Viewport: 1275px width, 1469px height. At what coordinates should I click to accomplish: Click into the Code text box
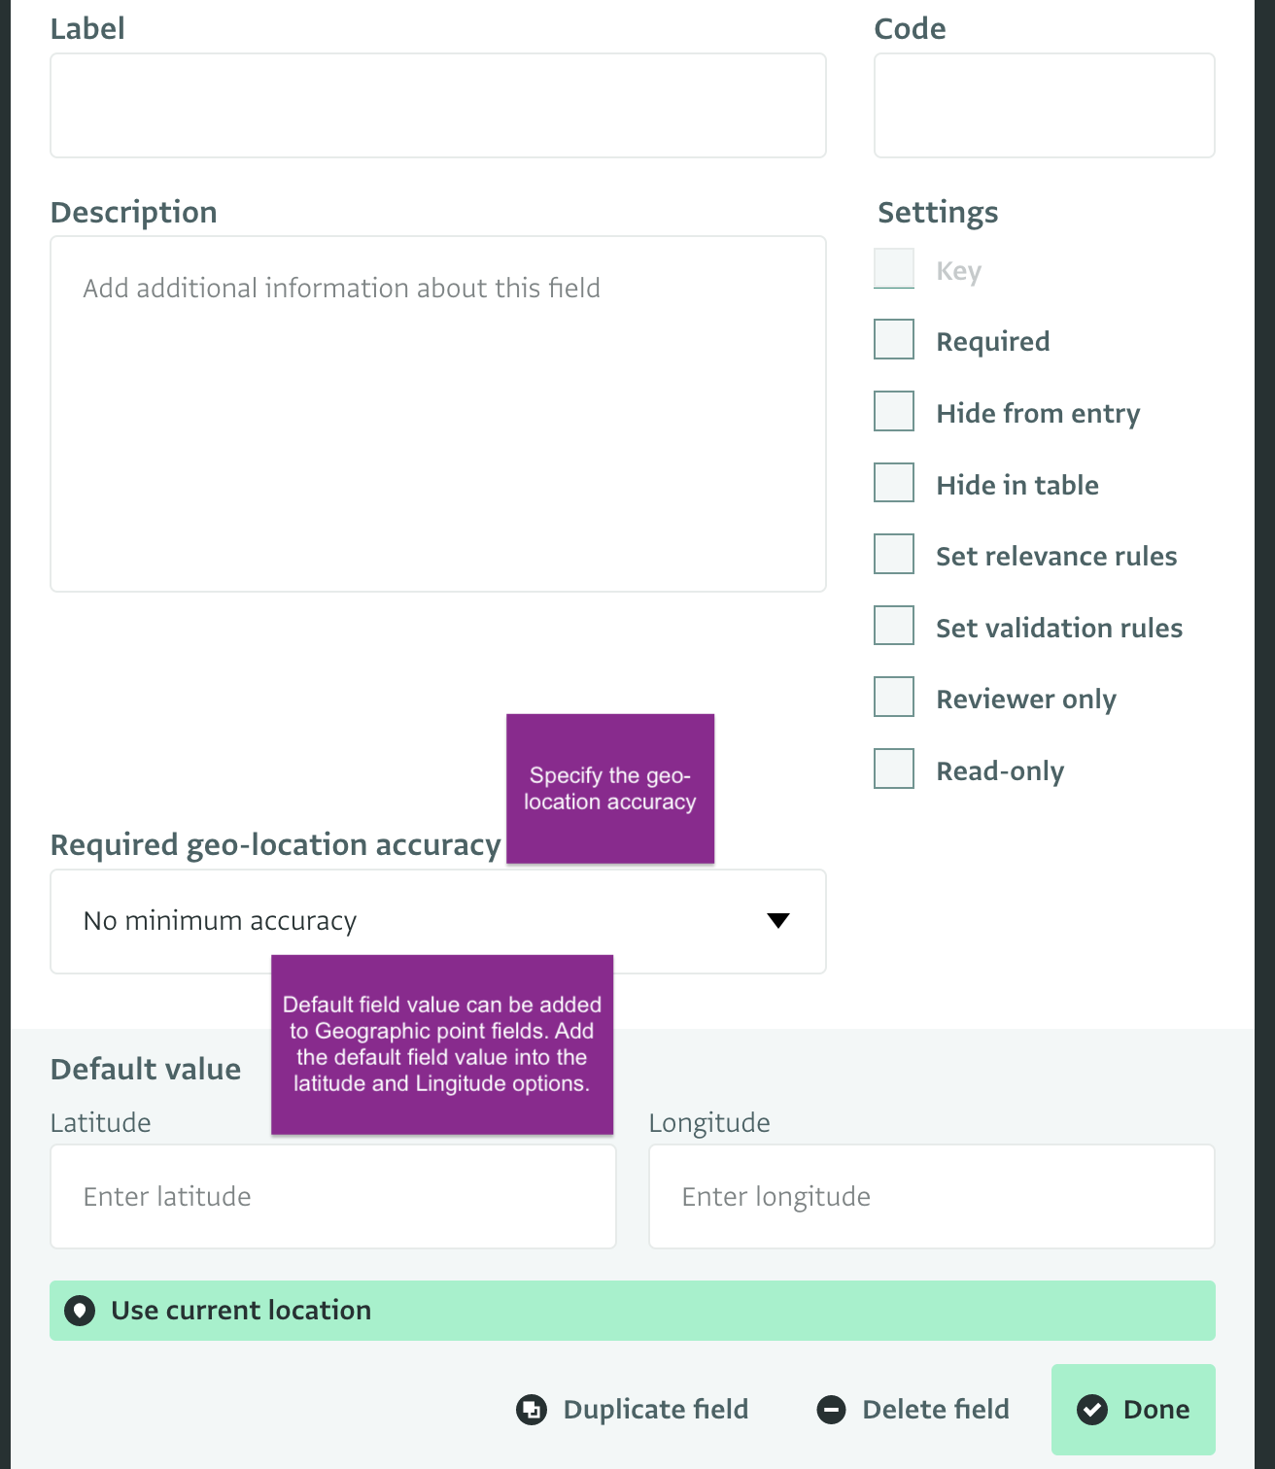pyautogui.click(x=1044, y=105)
